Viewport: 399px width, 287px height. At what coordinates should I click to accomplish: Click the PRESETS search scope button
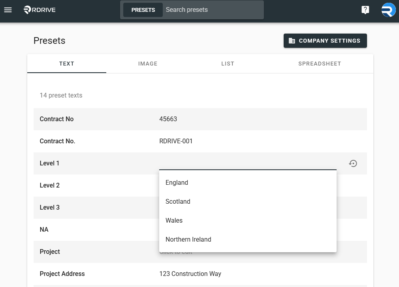(x=143, y=10)
